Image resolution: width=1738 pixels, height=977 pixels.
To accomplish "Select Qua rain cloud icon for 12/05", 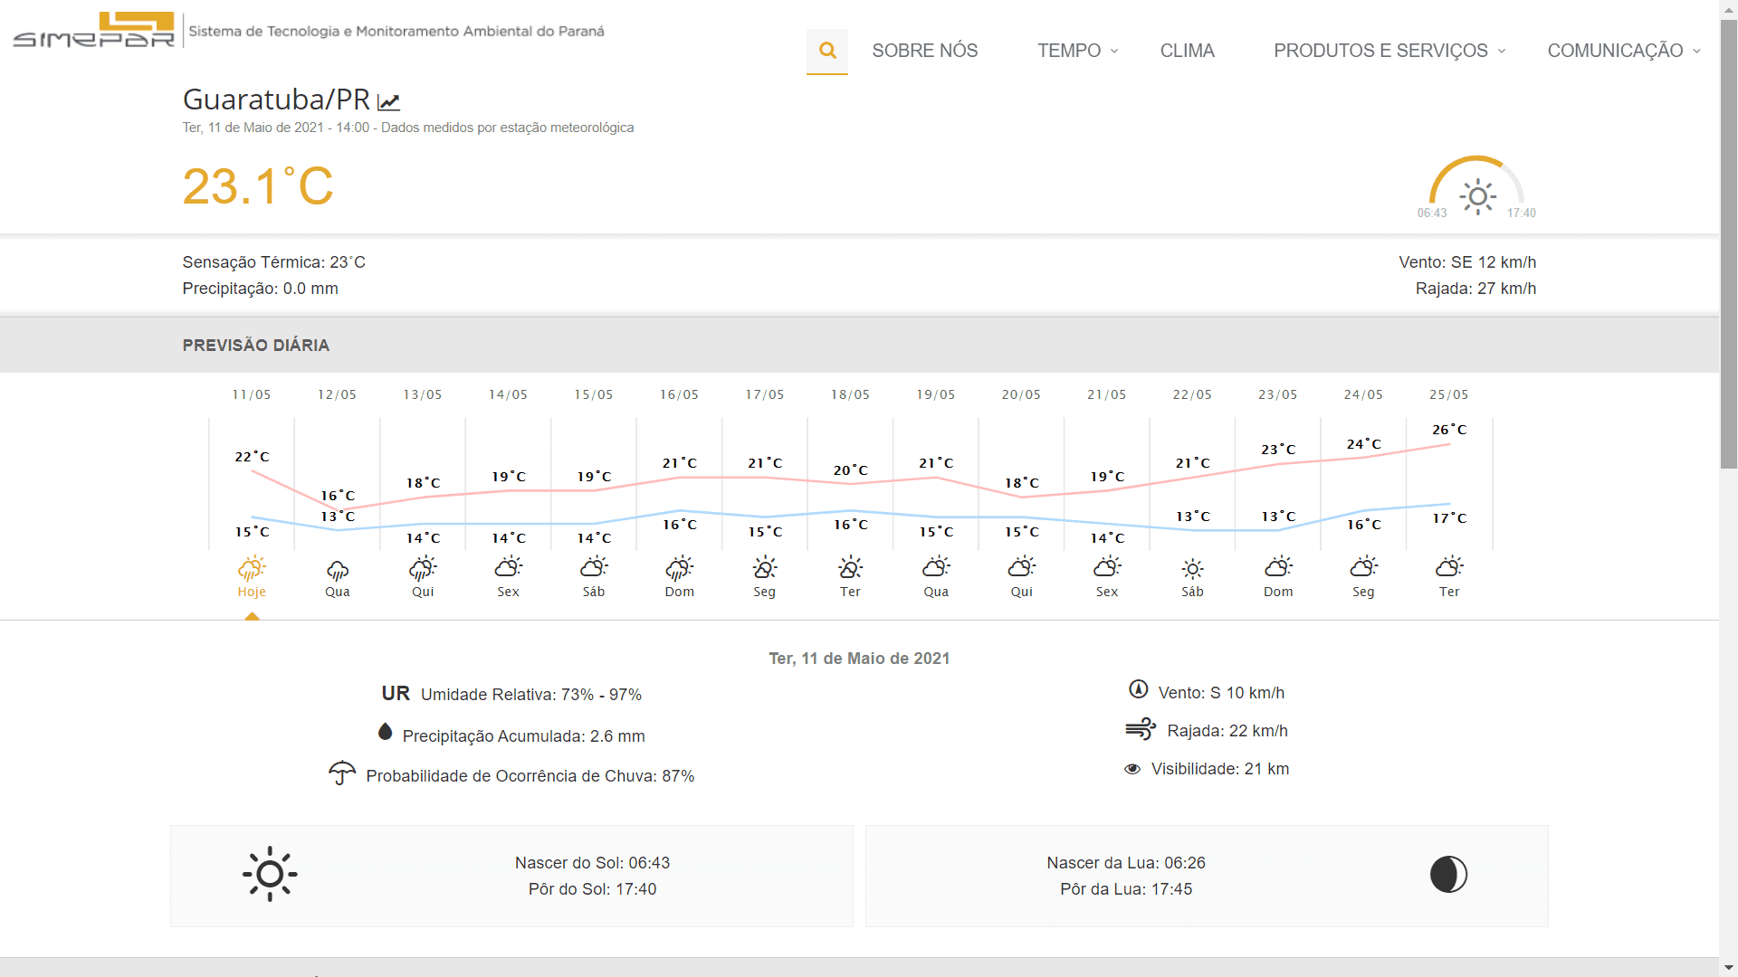I will [338, 570].
